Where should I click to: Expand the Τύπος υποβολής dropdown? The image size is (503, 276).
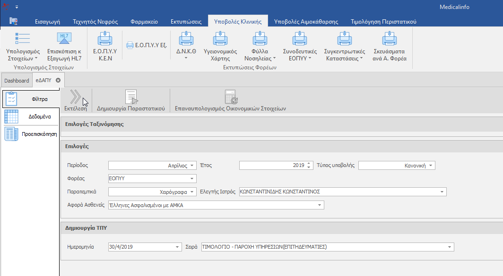(x=431, y=166)
